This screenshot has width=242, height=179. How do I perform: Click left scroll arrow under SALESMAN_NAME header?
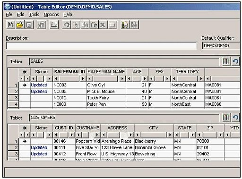pos(90,78)
